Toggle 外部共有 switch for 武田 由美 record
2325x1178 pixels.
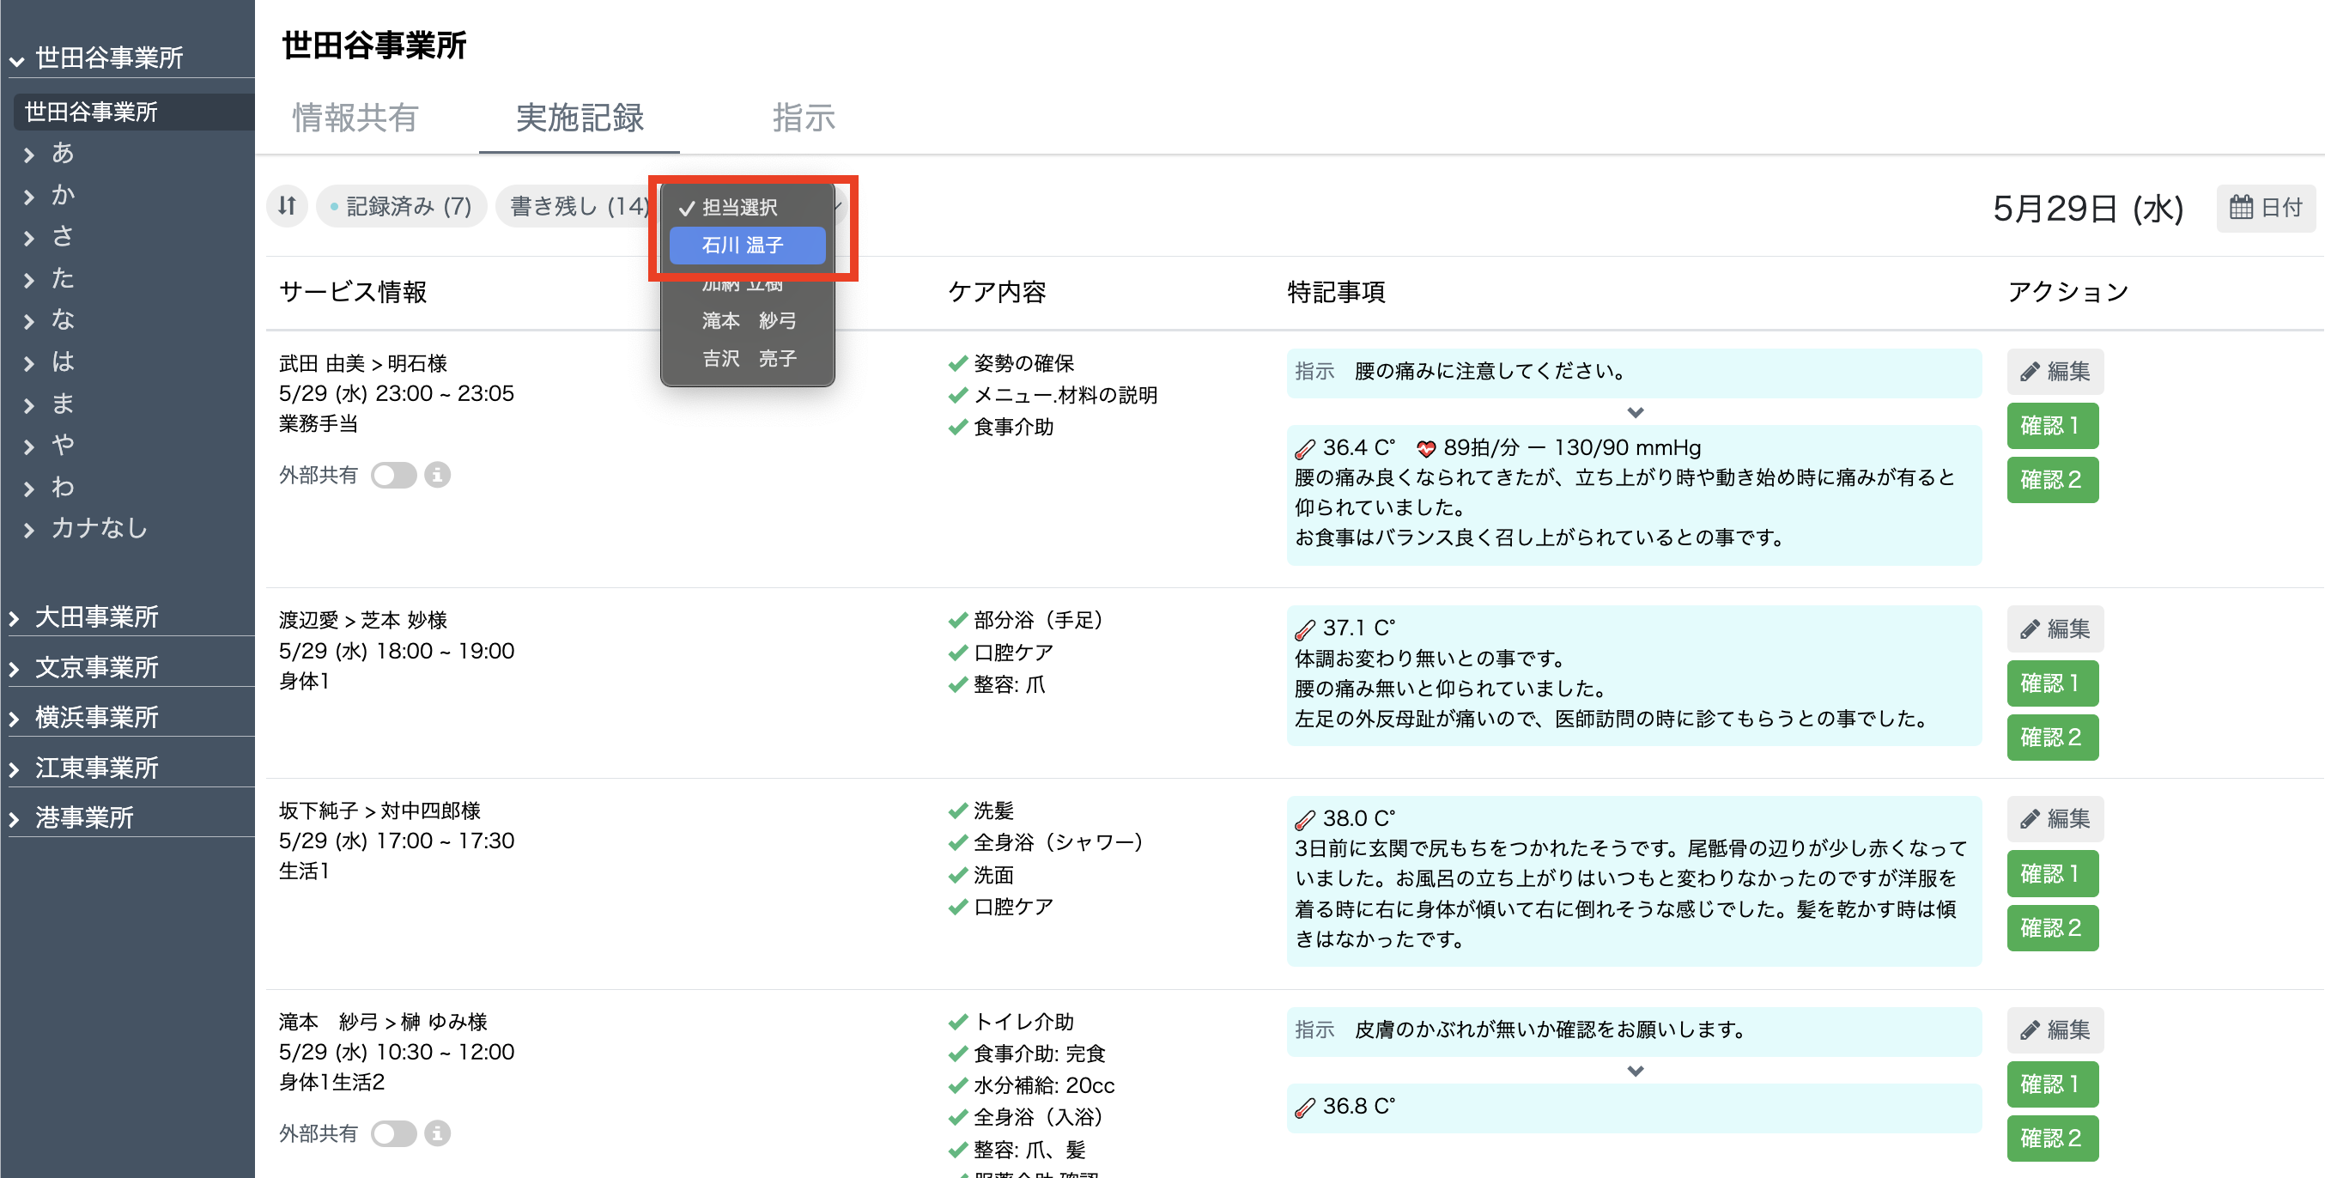click(x=394, y=475)
